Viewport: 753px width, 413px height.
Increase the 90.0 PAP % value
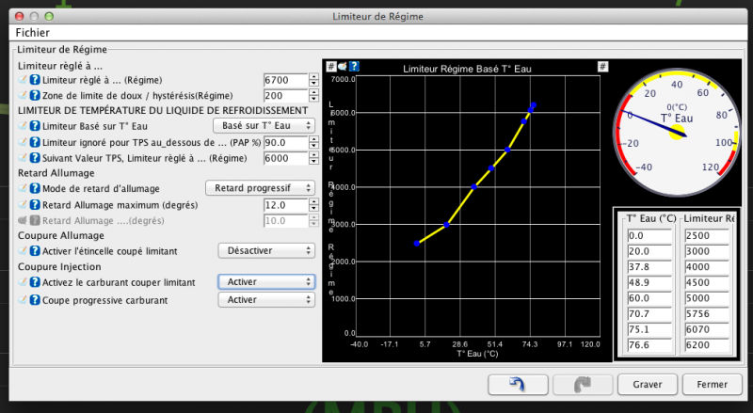313,139
